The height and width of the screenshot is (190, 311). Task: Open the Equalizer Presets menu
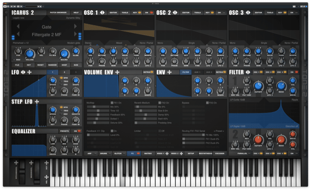[65, 131]
